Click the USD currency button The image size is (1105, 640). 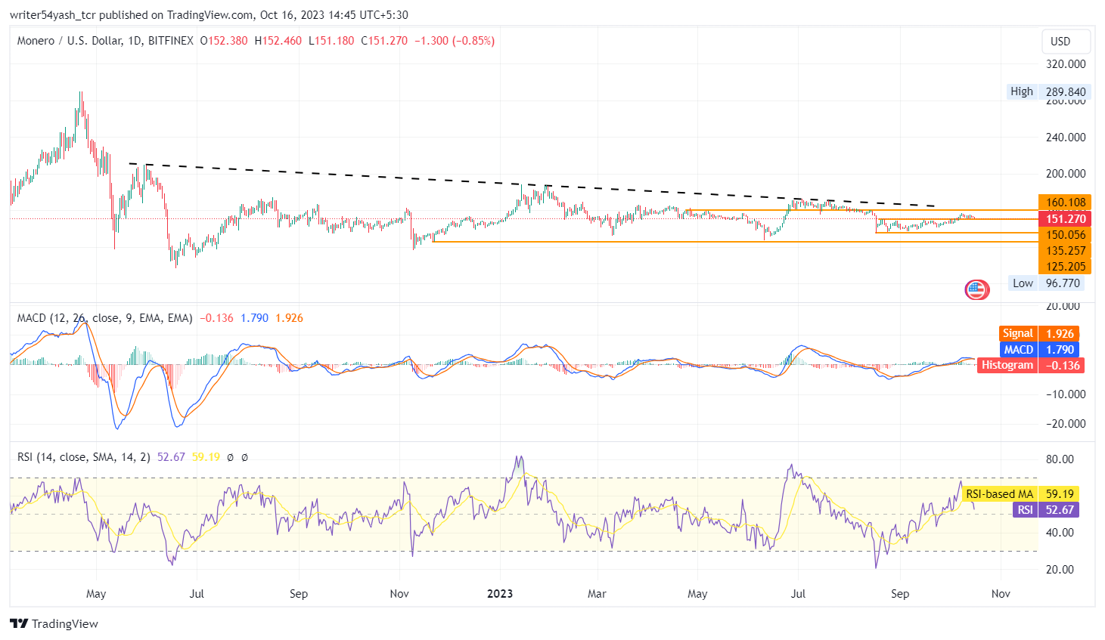coord(1066,42)
